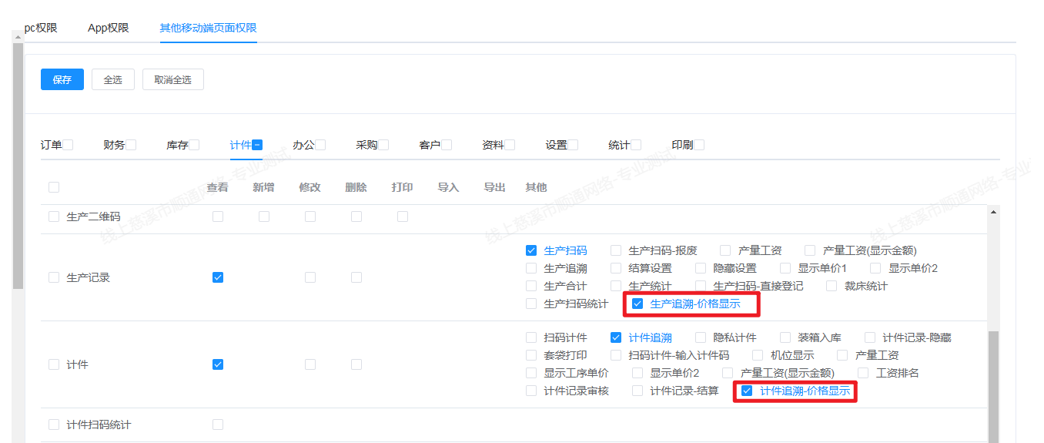Screen dimensions: 1044x443
Task: Switch to the pc权限 tab
Action: pyautogui.click(x=41, y=28)
